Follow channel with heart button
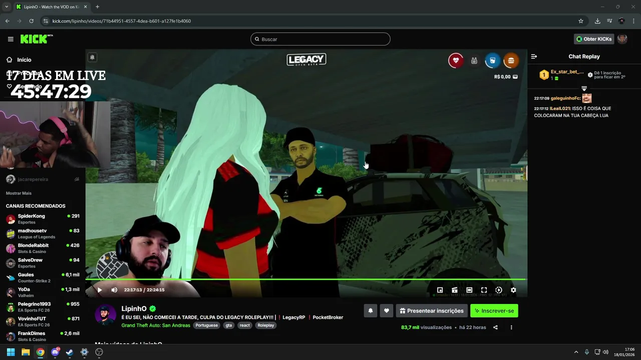Viewport: 641px width, 360px height. tap(386, 310)
